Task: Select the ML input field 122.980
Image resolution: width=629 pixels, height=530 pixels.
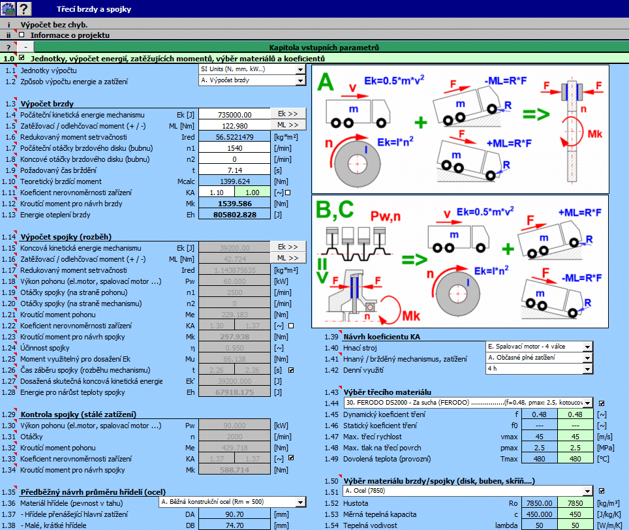Action: tap(235, 126)
